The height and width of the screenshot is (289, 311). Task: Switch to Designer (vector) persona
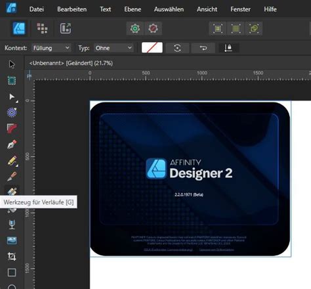point(19,28)
